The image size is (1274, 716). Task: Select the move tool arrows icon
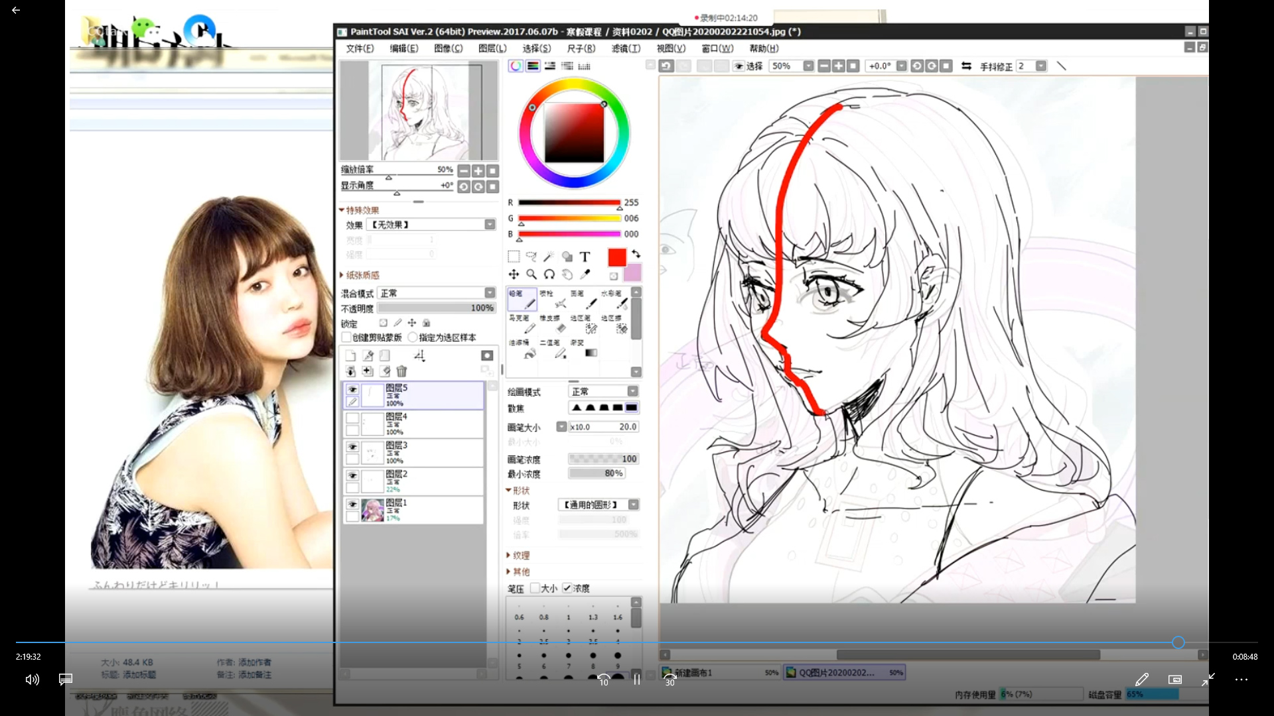tap(514, 274)
